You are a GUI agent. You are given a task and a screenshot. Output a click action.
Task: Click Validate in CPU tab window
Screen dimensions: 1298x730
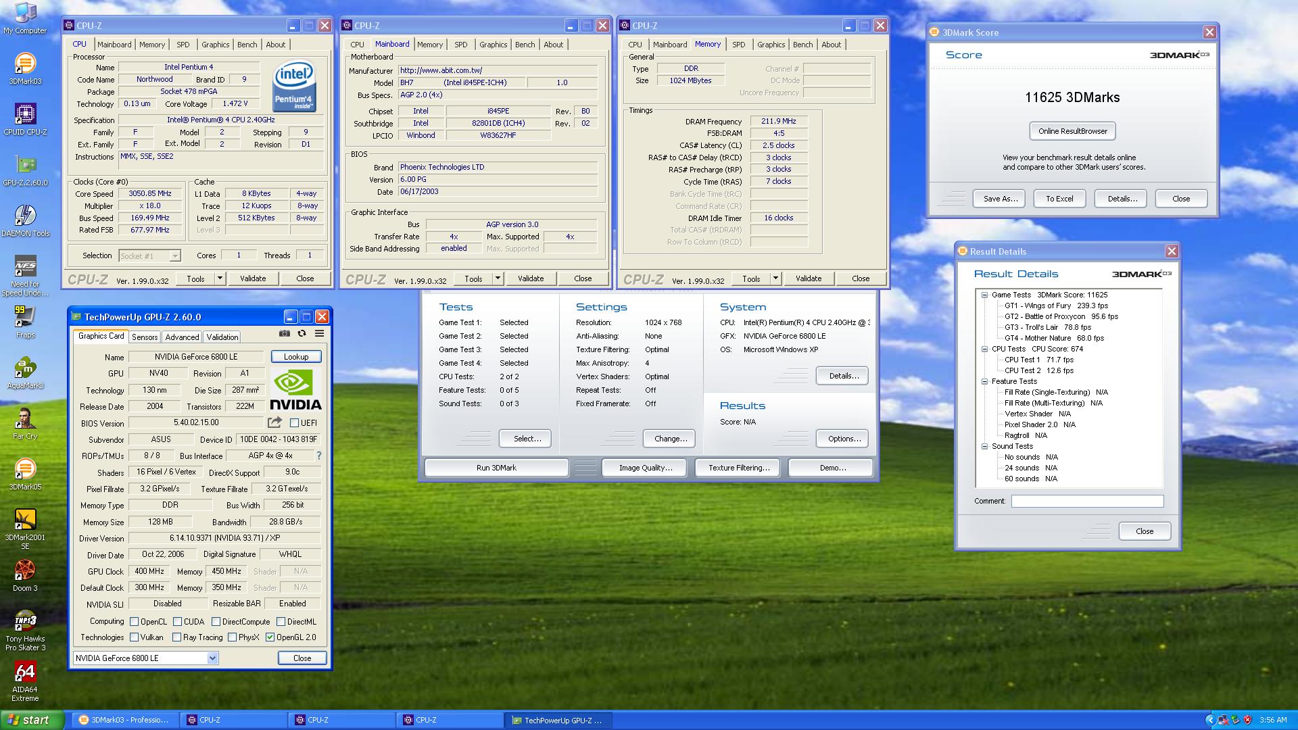(x=253, y=278)
